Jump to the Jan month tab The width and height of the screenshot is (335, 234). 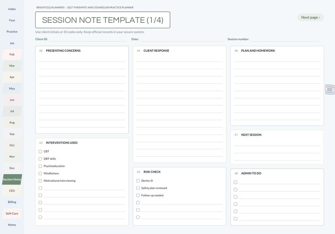click(12, 43)
